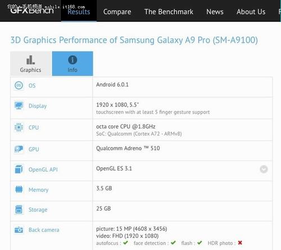Click the autofocus green checkmark
This screenshot has height=250, width=281.
click(125, 243)
